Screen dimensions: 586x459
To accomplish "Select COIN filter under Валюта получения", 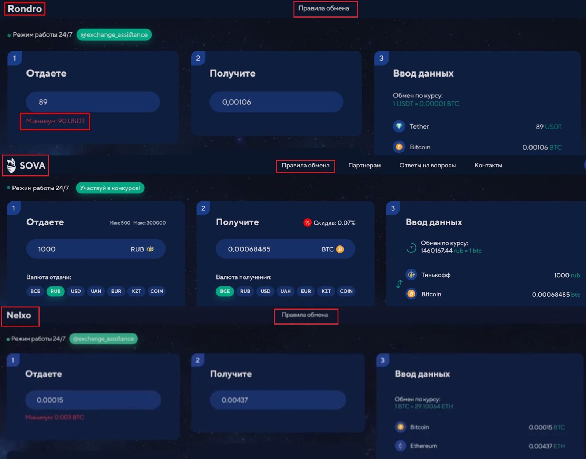I will point(346,291).
